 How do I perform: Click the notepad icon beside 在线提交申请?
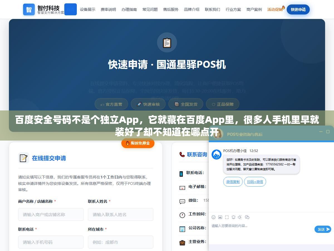(23, 158)
